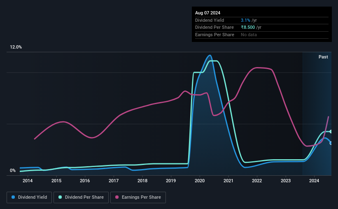Select the Dividend Per Share endpoint marker
The image size is (338, 209).
[331, 131]
